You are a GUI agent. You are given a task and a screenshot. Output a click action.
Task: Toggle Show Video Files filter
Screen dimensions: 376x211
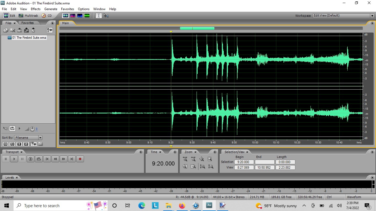pos(19,144)
